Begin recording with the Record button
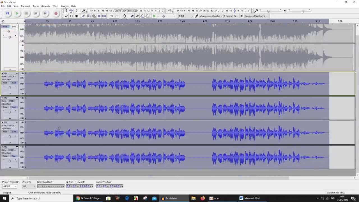 56,13
